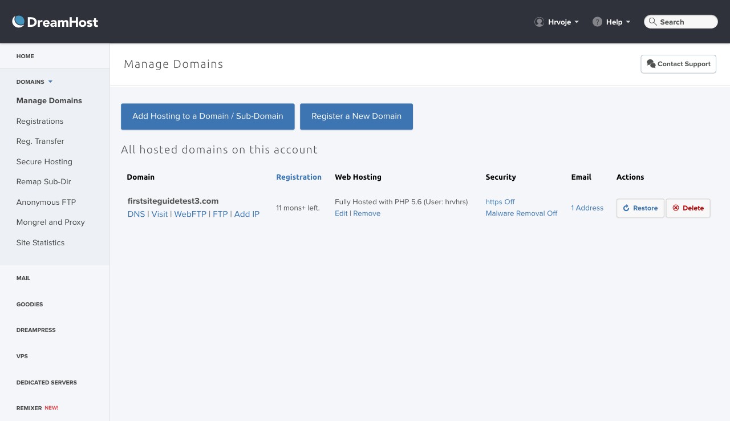730x421 pixels.
Task: Expand the Dedicated Servers sidebar section
Action: tap(47, 383)
